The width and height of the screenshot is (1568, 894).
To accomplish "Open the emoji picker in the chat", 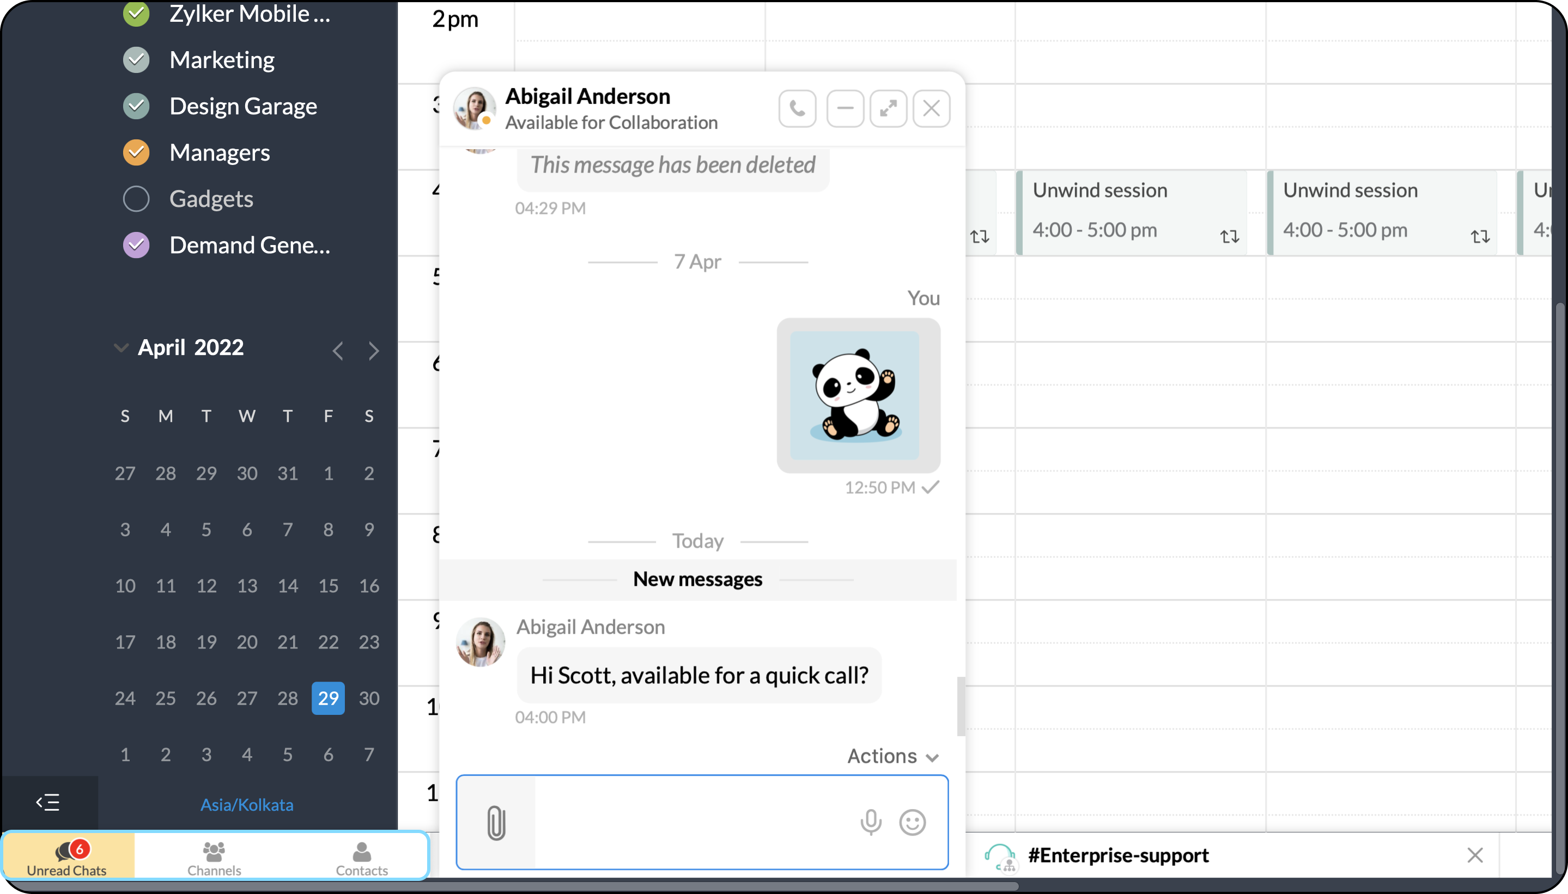I will coord(913,823).
